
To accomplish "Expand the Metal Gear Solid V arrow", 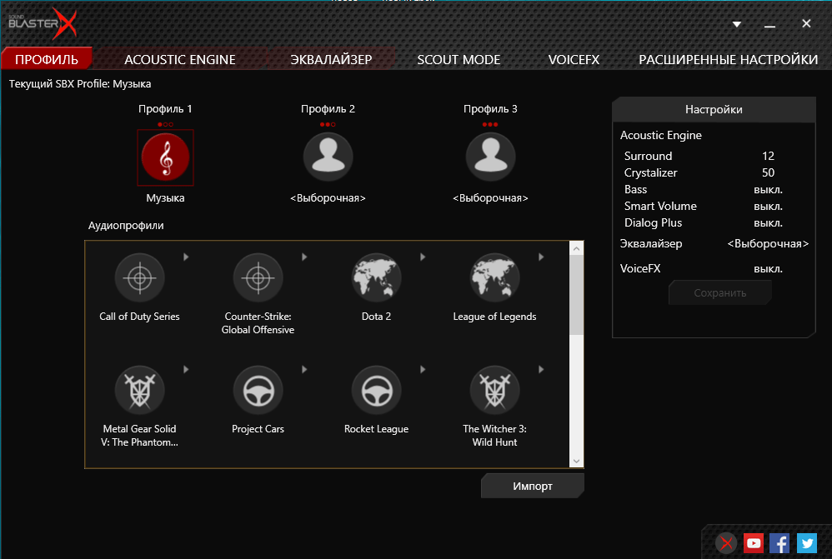I will (186, 369).
